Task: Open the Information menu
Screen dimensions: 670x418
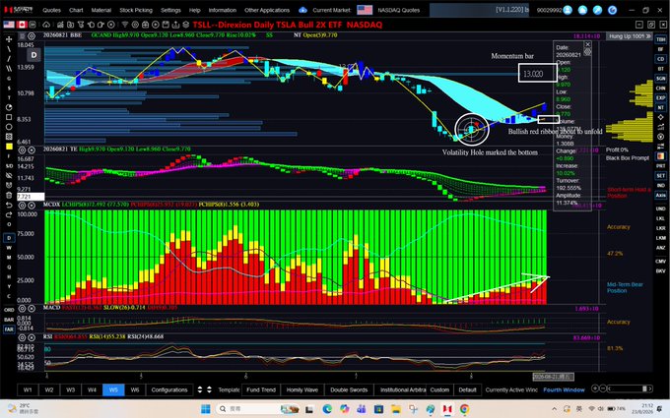Action: [223, 10]
